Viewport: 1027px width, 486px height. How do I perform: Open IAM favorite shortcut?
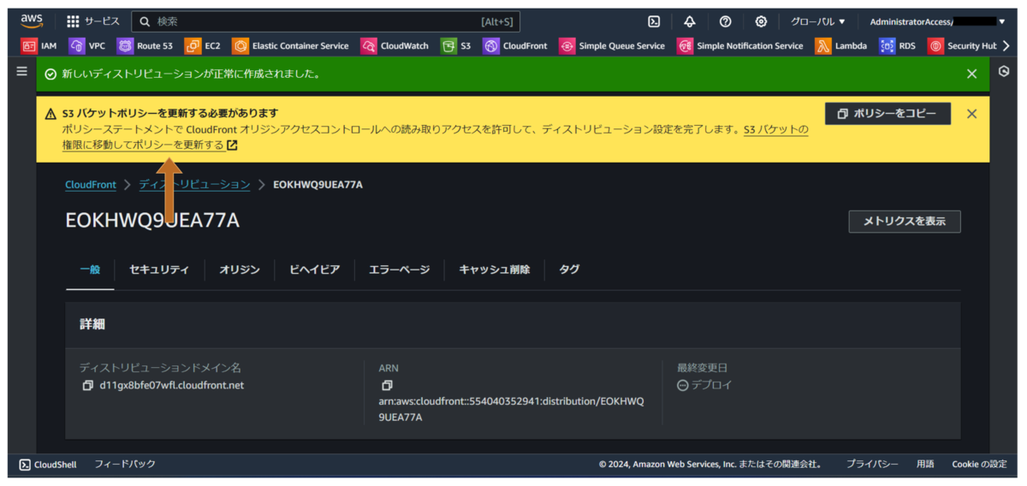39,46
